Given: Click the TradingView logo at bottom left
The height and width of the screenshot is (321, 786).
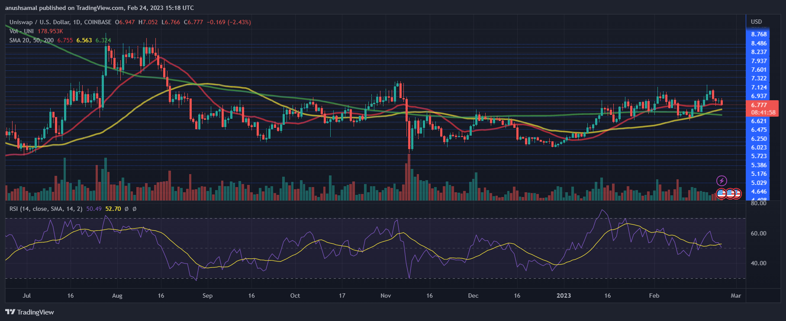Looking at the screenshot, I should [29, 312].
